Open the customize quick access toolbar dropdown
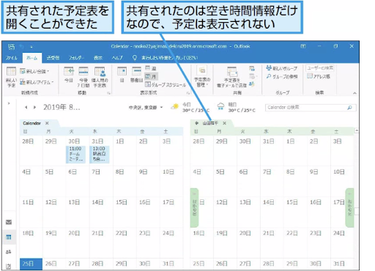Screen dimensions: 375x271 (x=31, y=47)
